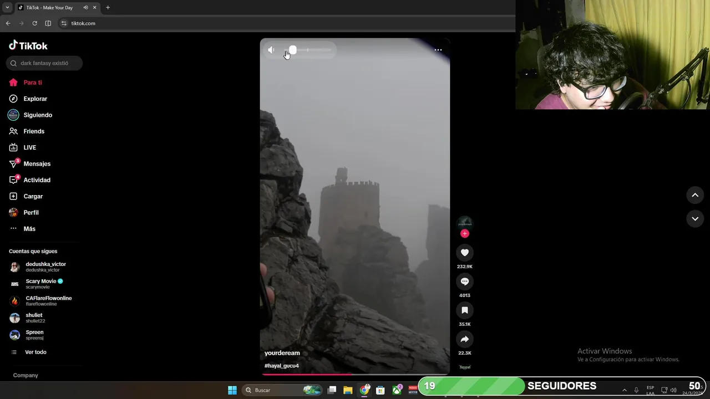Expand the Más menu
Screen dimensions: 710x399
[22, 229]
